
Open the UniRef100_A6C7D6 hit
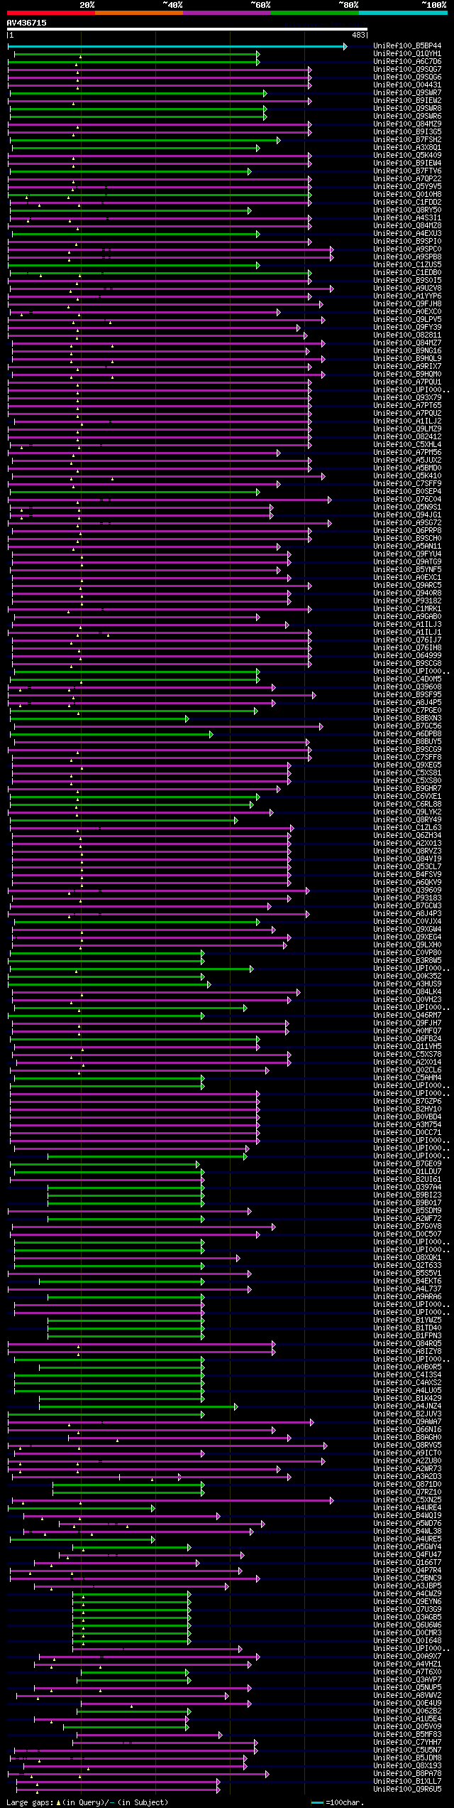click(x=407, y=62)
